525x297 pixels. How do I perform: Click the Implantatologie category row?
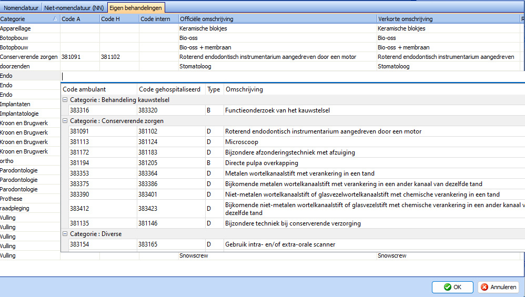tap(30, 114)
